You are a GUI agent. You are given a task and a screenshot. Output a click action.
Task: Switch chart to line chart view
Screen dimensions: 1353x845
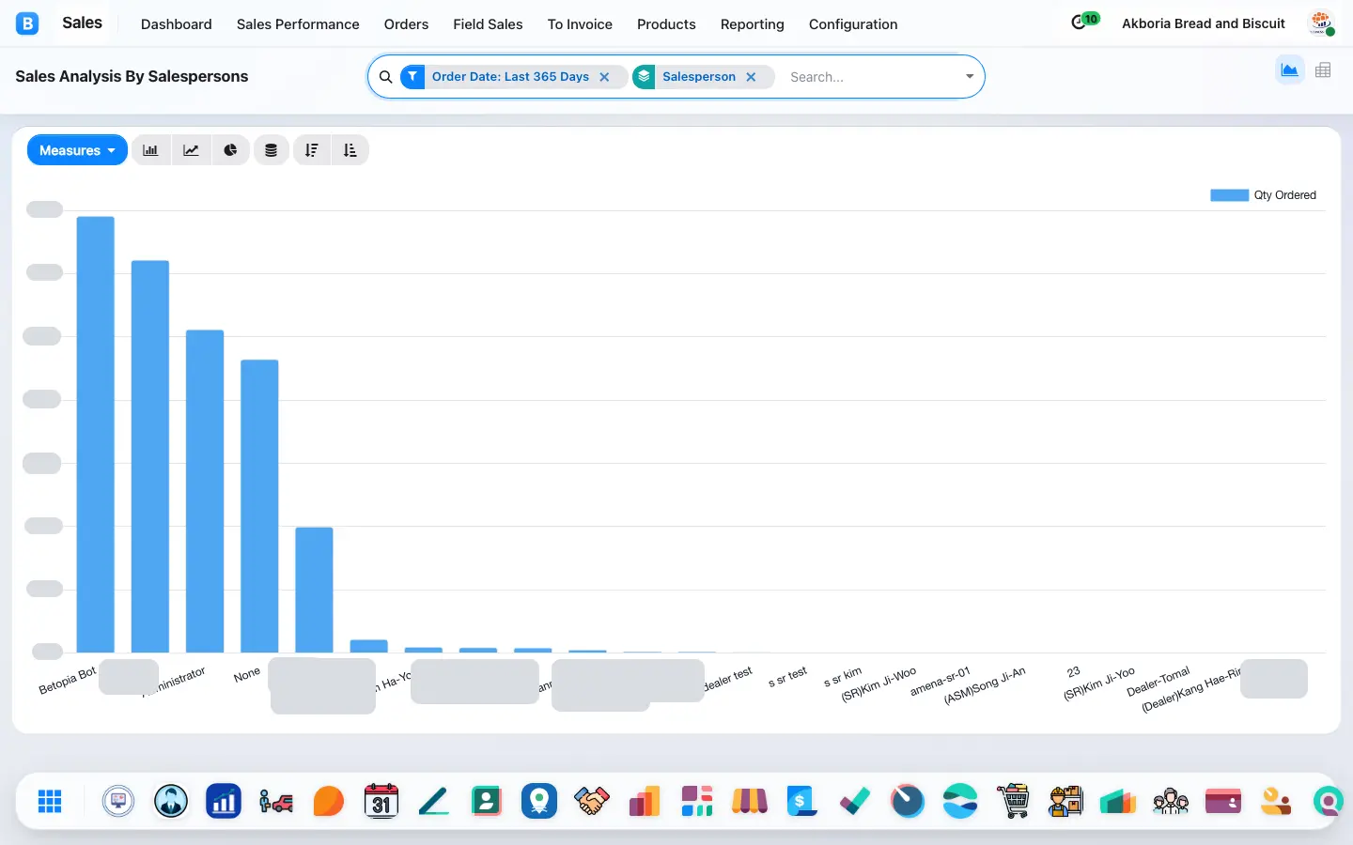(x=191, y=150)
